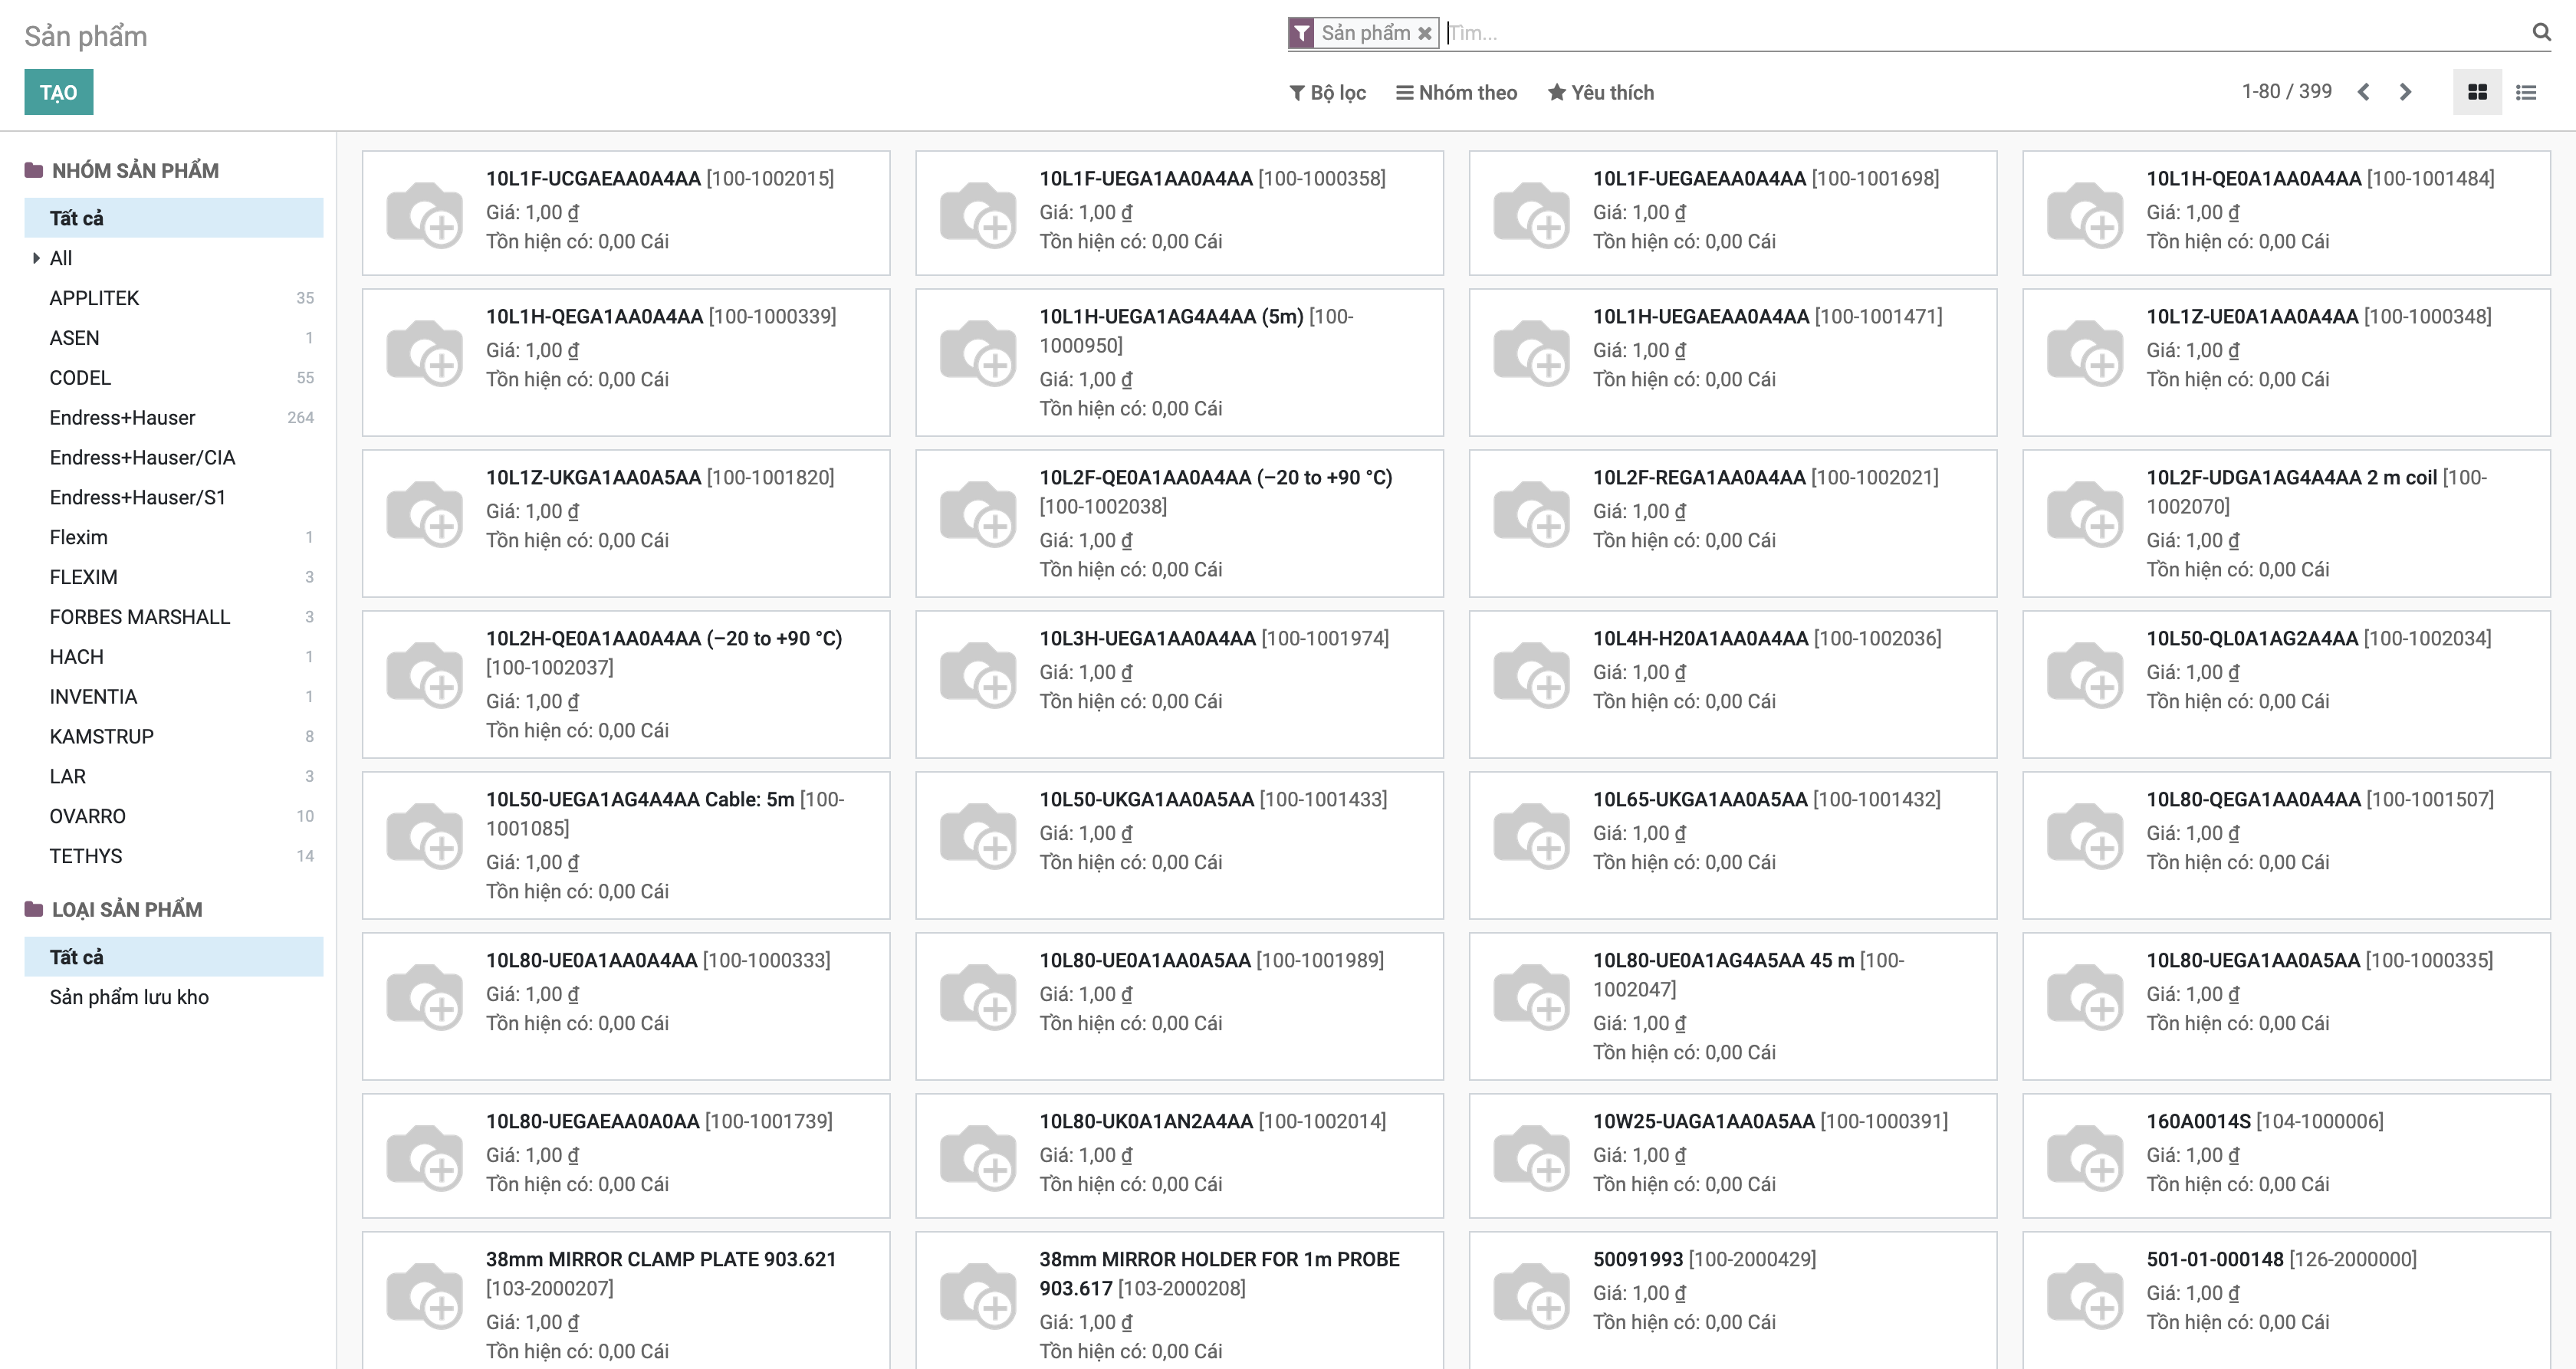
Task: Go to the previous page of products
Action: [2364, 91]
